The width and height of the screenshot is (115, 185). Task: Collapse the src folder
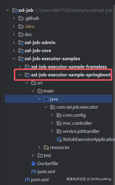(27, 83)
